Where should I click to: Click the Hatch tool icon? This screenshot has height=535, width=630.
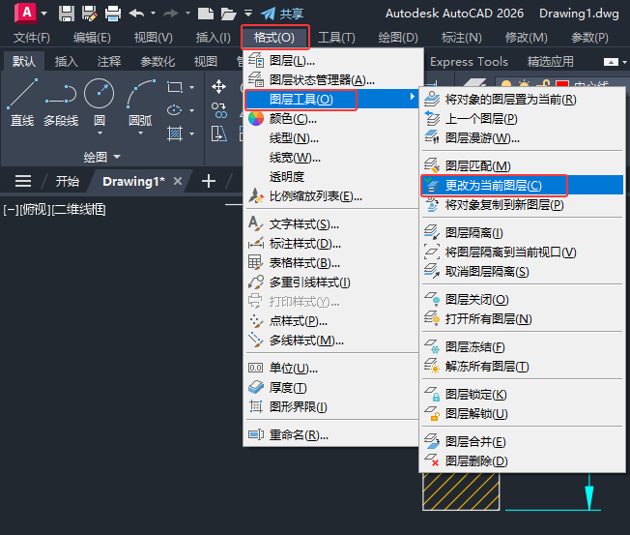[x=175, y=134]
